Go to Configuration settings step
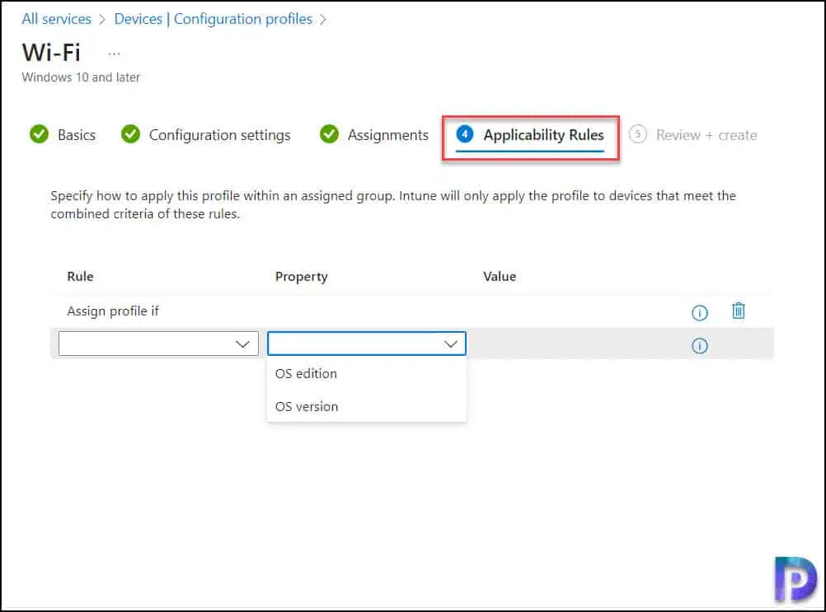The image size is (826, 612). [205, 135]
